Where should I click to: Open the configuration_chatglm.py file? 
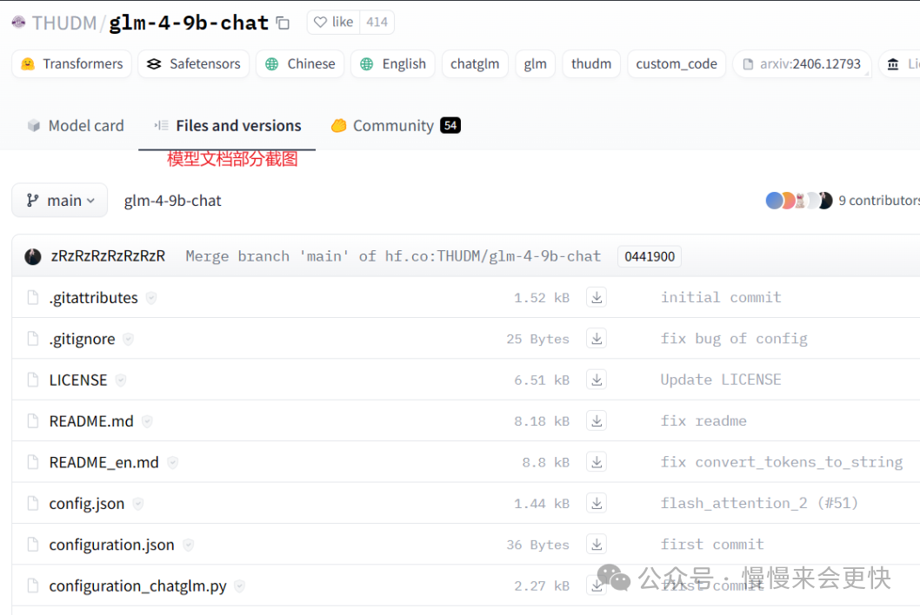[138, 585]
